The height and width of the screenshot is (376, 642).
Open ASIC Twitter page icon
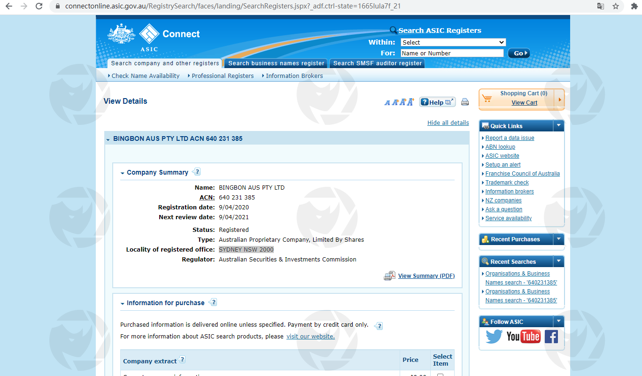tap(494, 336)
